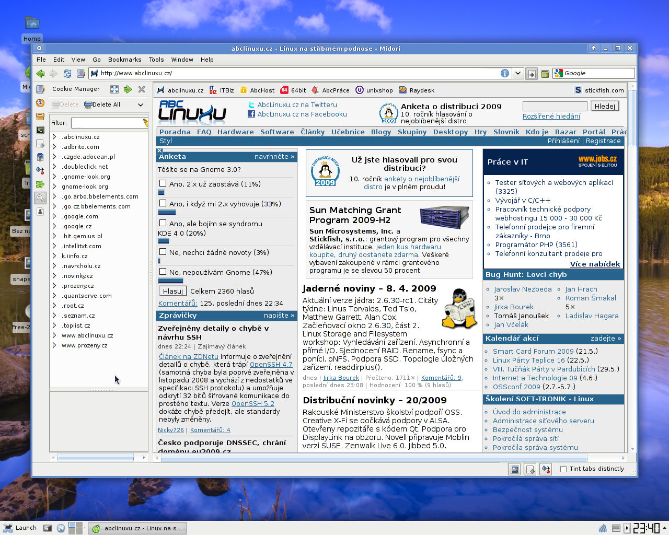Open the View menu
669x535 pixels.
78,60
